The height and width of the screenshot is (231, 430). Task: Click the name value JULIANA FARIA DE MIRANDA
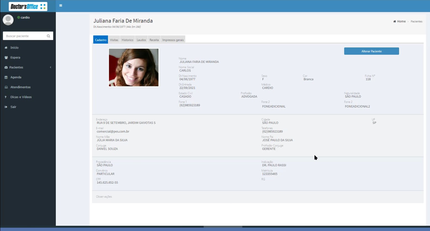tap(199, 62)
